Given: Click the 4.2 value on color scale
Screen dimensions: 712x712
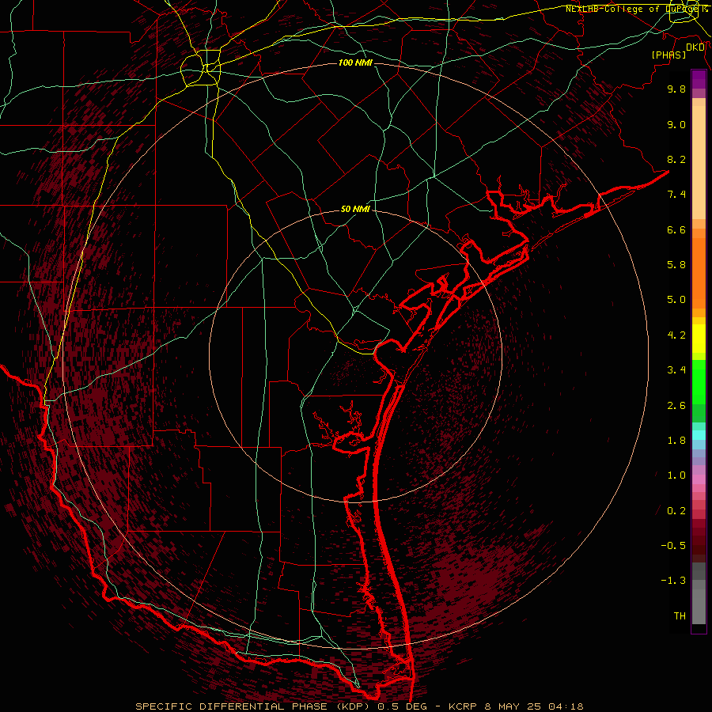Looking at the screenshot, I should (676, 335).
